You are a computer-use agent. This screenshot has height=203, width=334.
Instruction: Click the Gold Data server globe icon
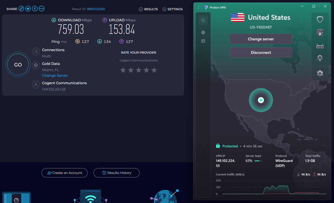[x=36, y=65]
